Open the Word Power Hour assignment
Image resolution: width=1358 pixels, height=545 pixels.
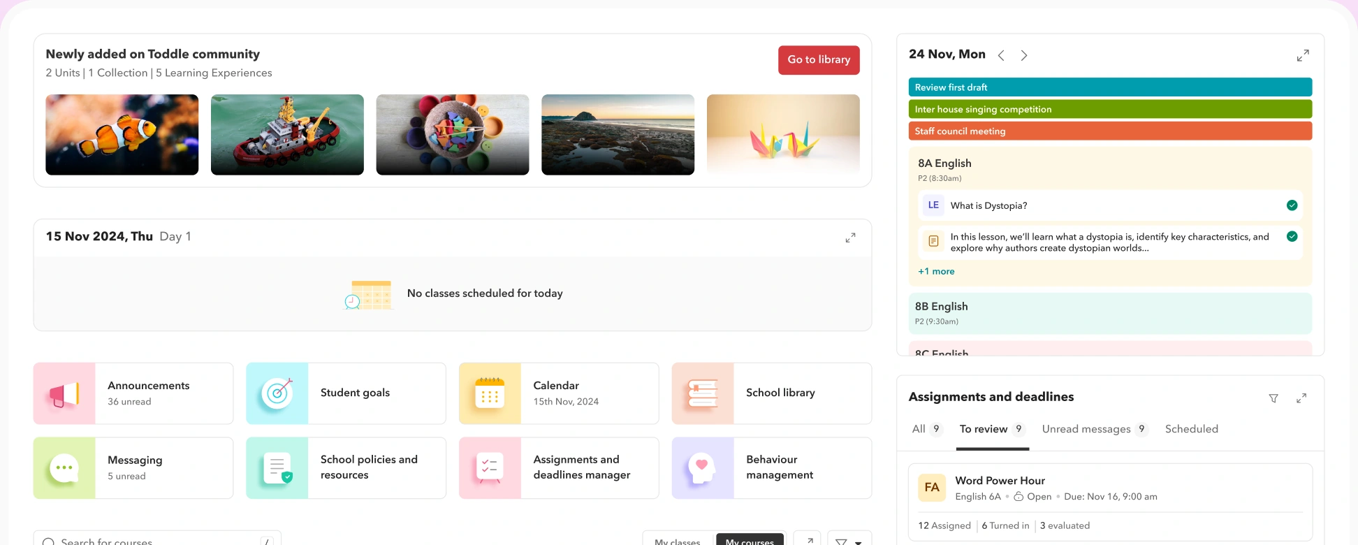pyautogui.click(x=1110, y=502)
